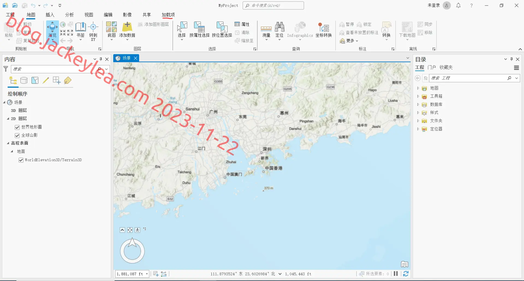Screen dimensions: 524x281
Task: Collapse the ribbon with the chevron
Action: (520, 49)
